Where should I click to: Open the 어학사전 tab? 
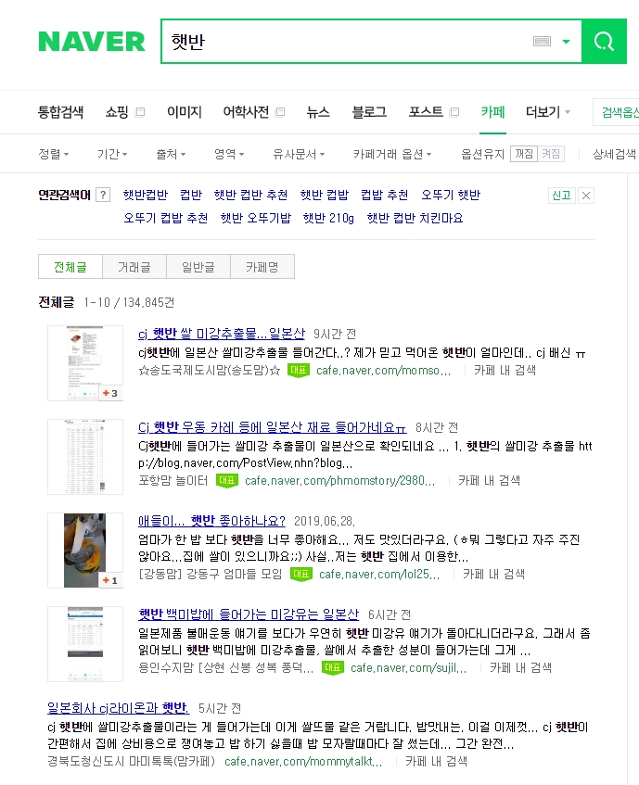coord(246,111)
